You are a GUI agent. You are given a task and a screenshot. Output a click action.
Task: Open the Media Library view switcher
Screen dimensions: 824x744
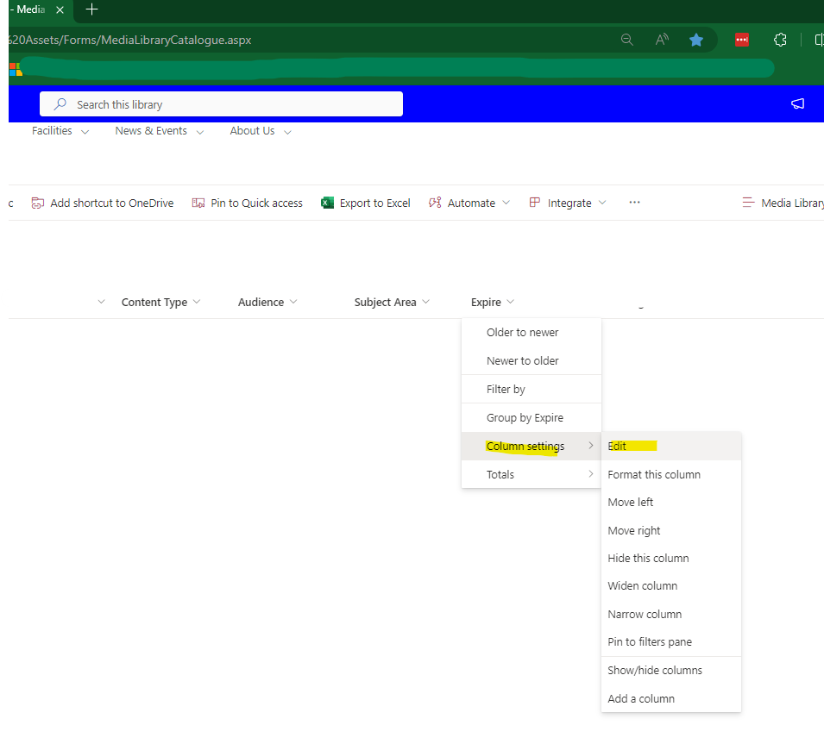pyautogui.click(x=783, y=203)
